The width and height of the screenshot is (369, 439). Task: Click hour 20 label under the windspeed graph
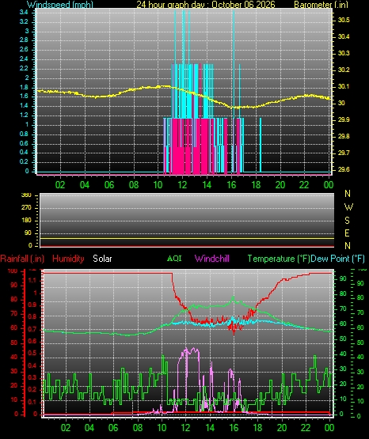(280, 185)
